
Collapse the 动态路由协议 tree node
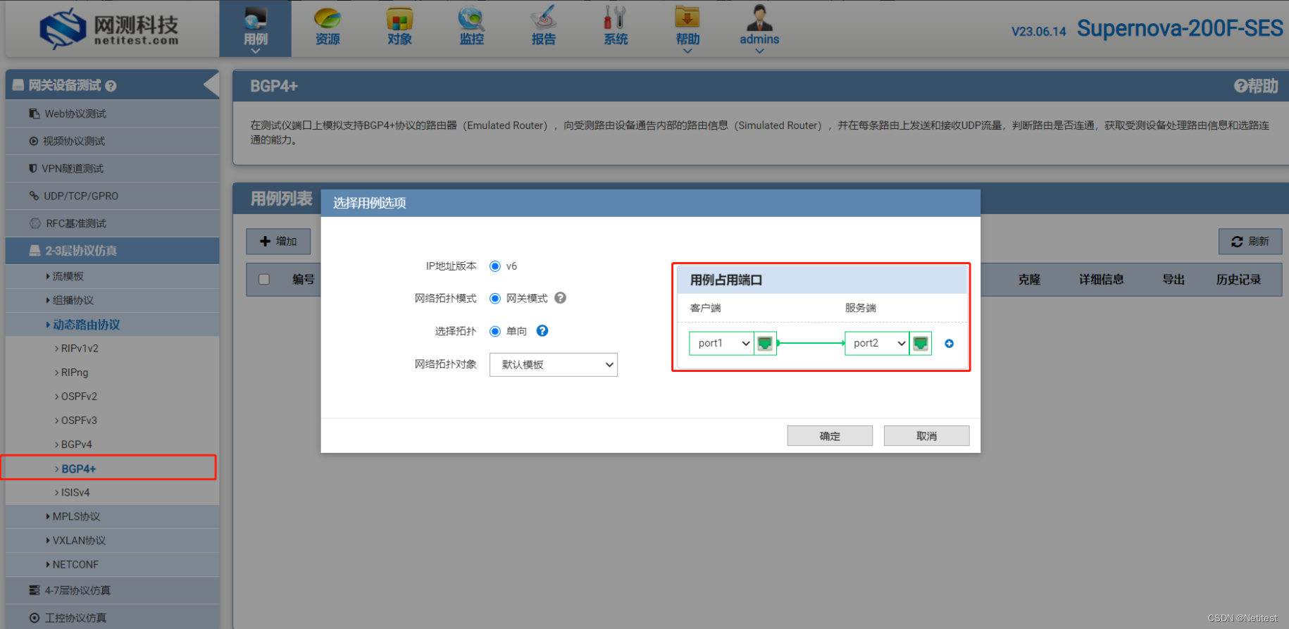tap(112, 325)
